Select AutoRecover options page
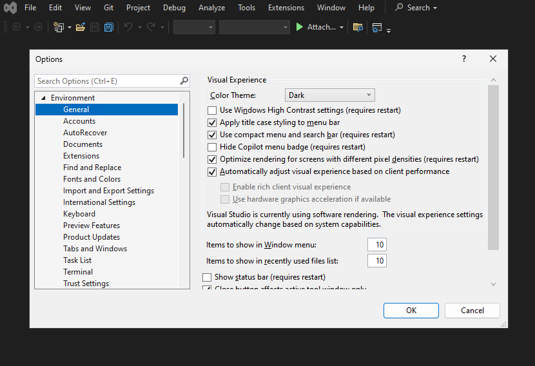 coord(85,133)
